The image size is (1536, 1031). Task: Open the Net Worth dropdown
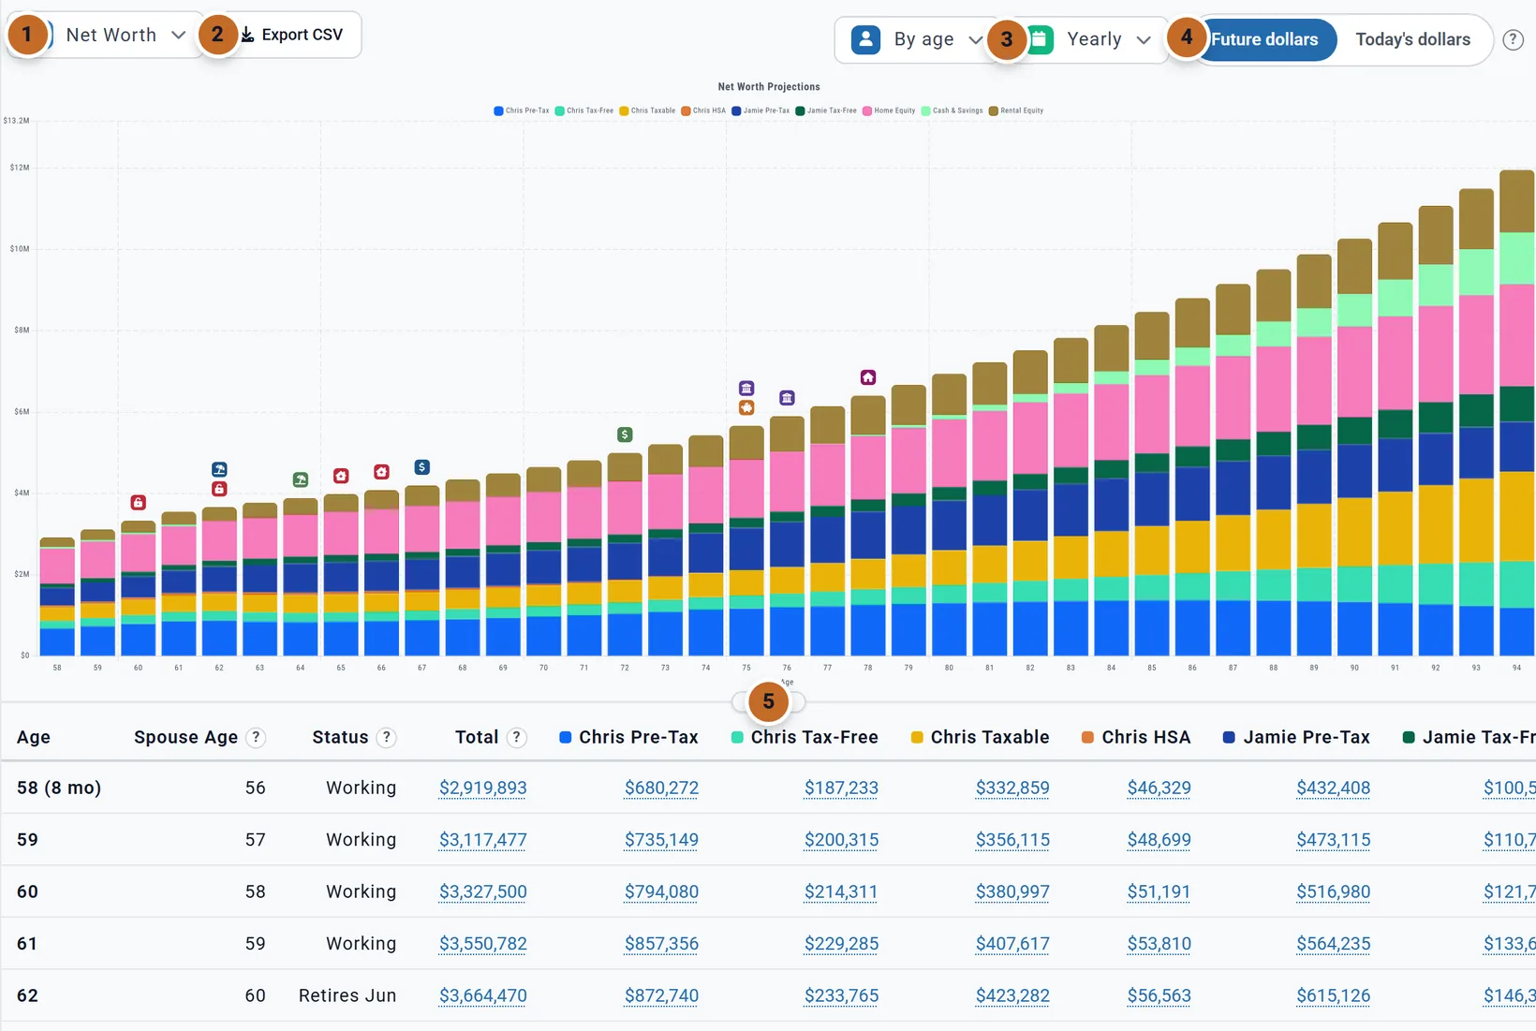pyautogui.click(x=112, y=35)
